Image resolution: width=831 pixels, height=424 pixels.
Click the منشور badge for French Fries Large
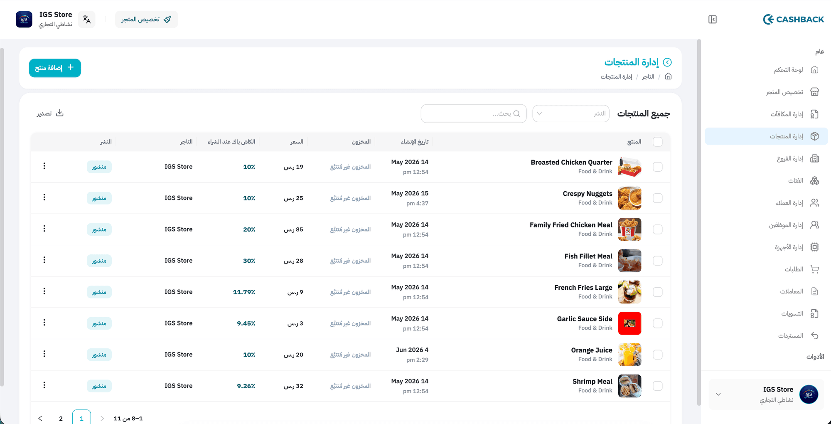(99, 292)
